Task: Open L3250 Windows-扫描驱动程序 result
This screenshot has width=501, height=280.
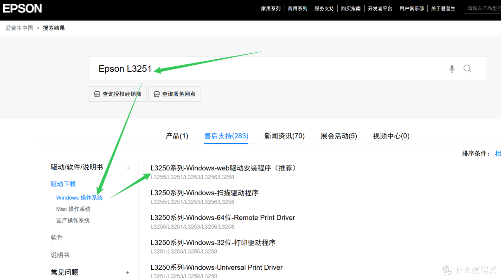Action: 205,193
